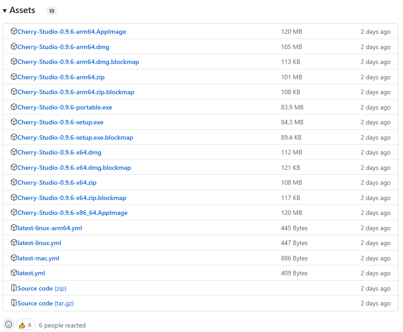Click the package icon beside x64.dmg
Viewport: 403px width, 332px height.
[x=14, y=152]
